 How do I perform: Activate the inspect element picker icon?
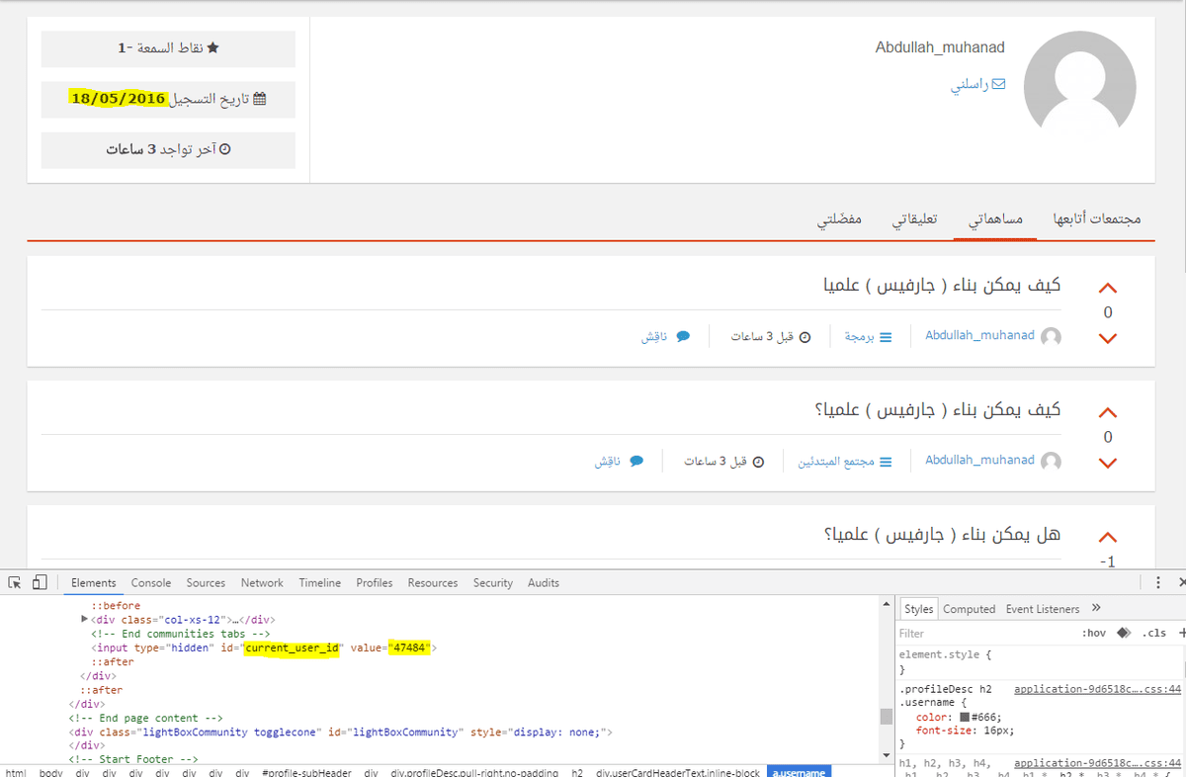pos(15,582)
